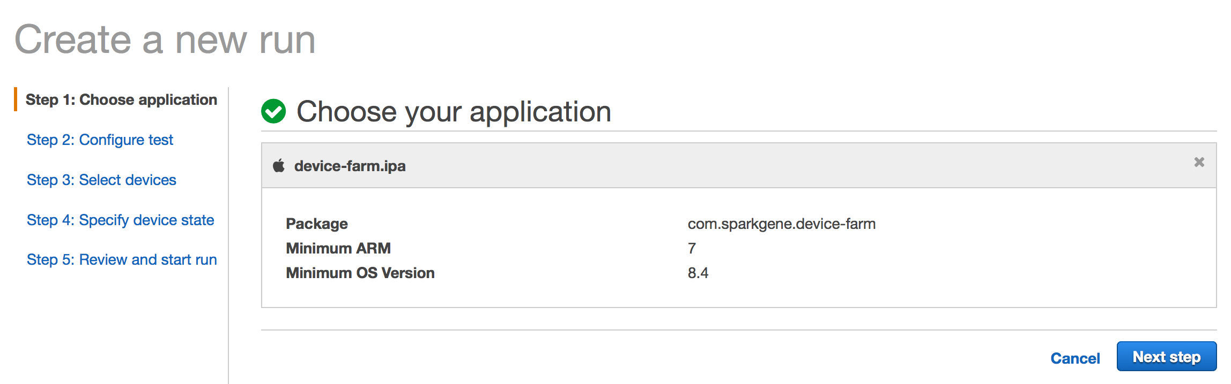1231x384 pixels.
Task: Click the Choose your application heading
Action: [x=454, y=112]
